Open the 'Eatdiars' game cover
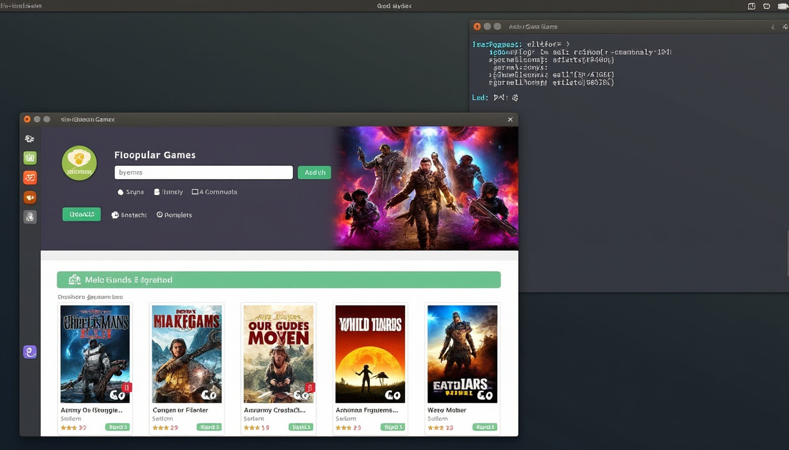 click(x=463, y=354)
